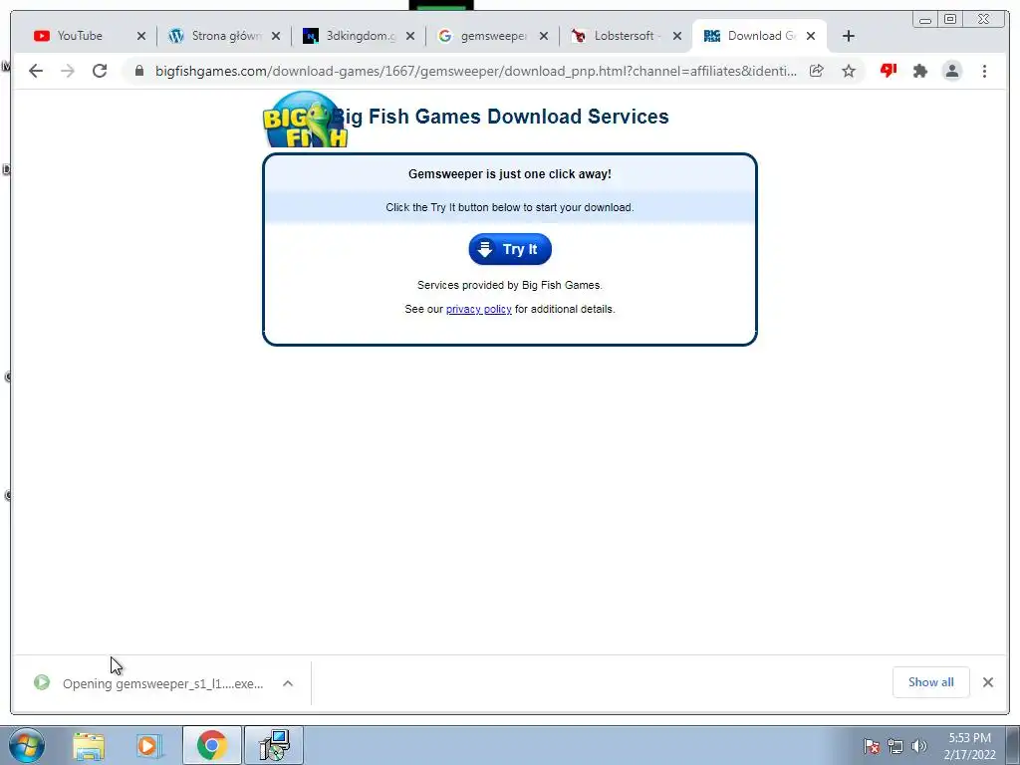
Task: Open the Chrome three-dot menu
Action: [984, 71]
